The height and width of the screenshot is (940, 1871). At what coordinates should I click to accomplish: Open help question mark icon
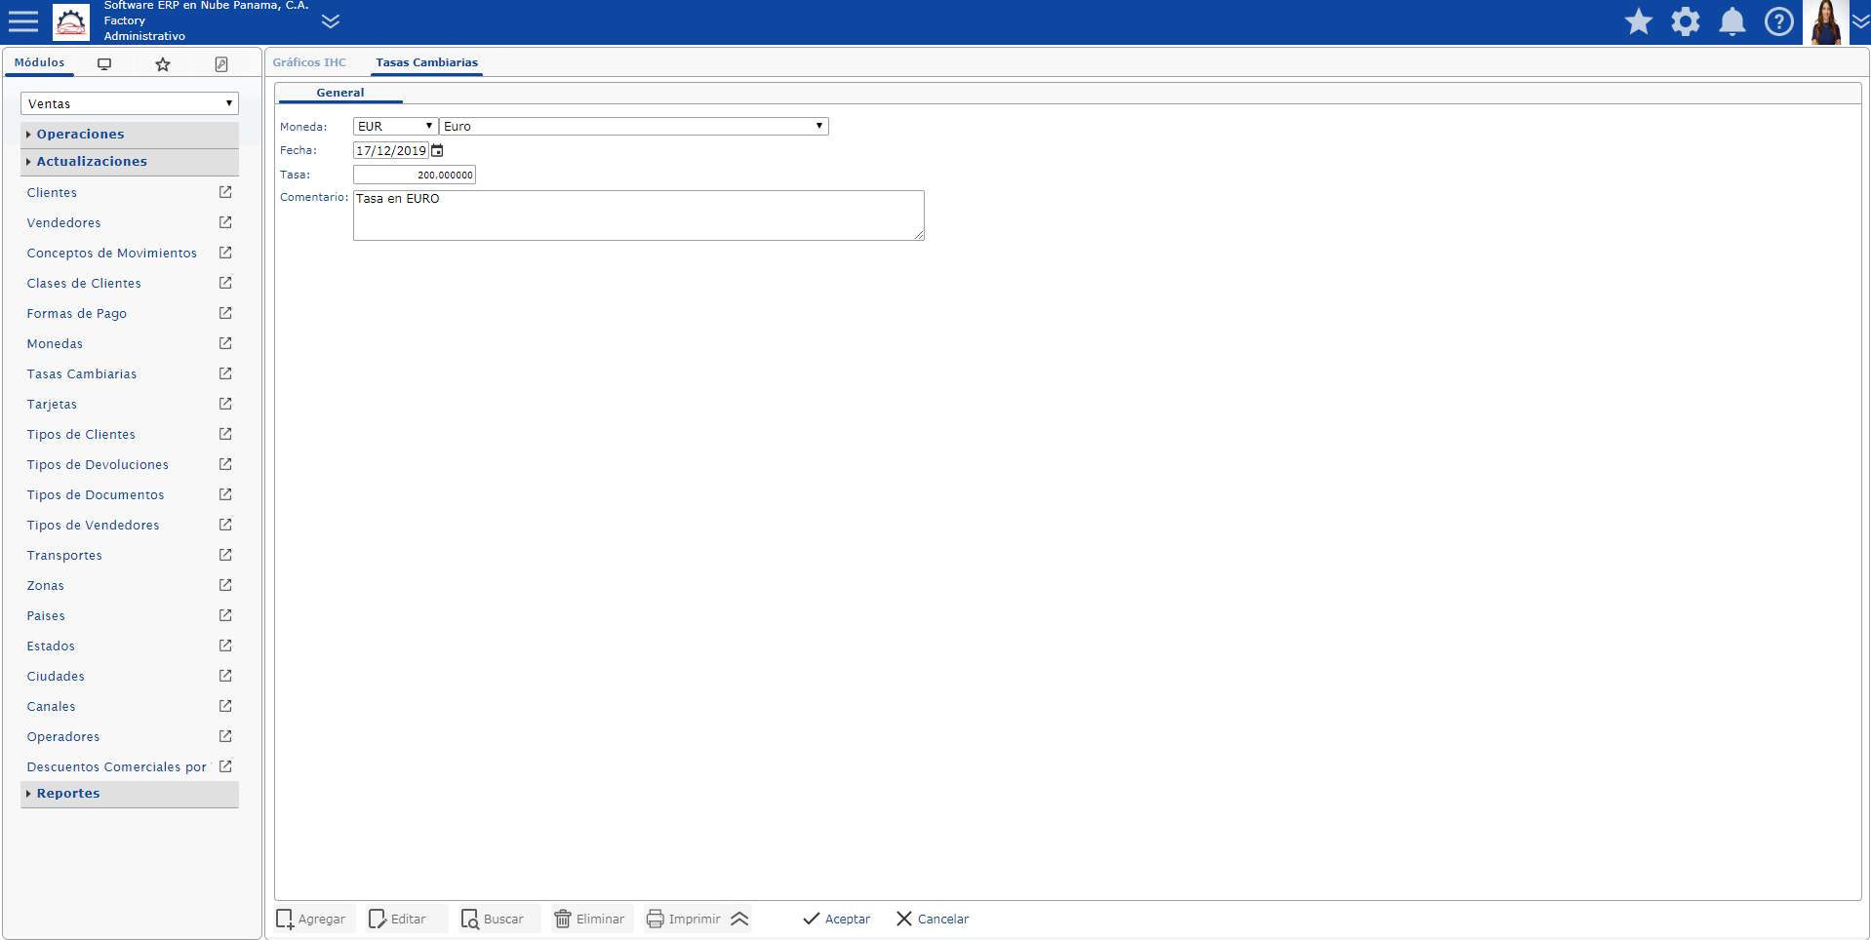click(1779, 21)
